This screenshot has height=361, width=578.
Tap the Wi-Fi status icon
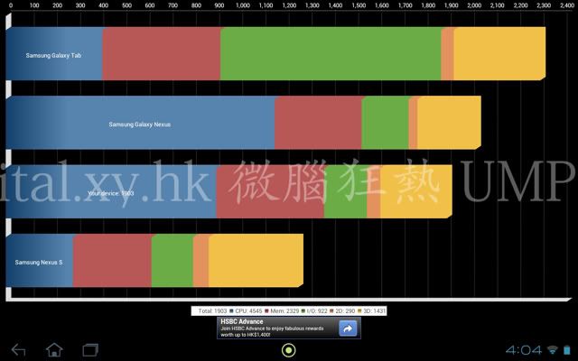coord(552,349)
